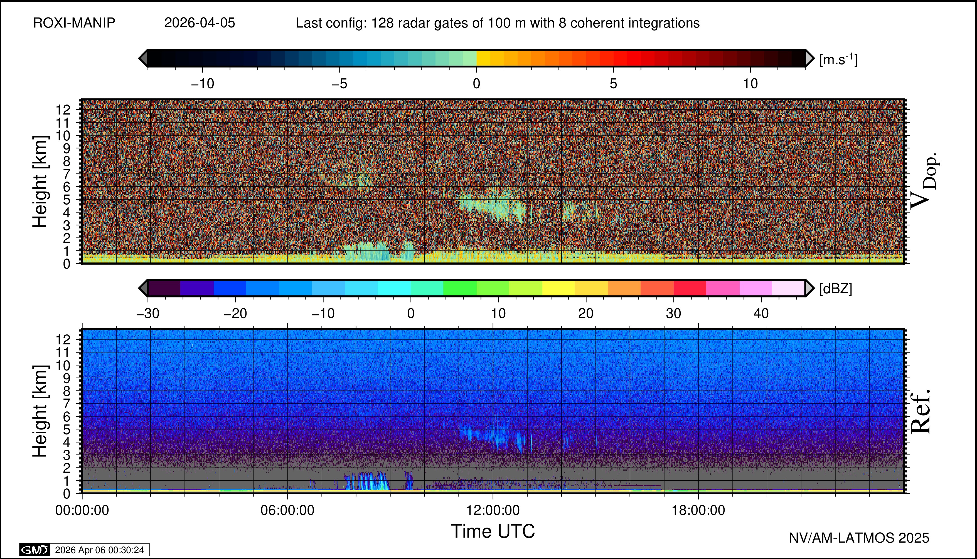The width and height of the screenshot is (977, 559).
Task: Click the Time UTC axis title
Action: 493,531
